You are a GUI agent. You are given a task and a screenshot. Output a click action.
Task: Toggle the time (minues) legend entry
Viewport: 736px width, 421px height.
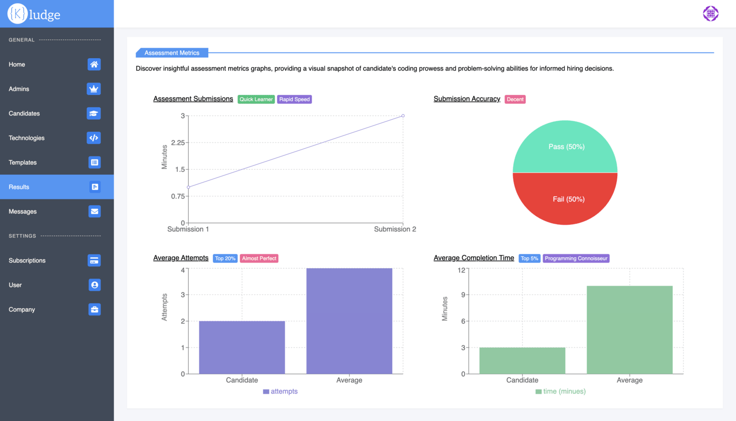[x=560, y=392]
